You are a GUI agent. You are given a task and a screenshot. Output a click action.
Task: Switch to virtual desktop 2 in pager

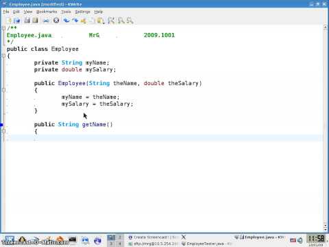(x=119, y=237)
